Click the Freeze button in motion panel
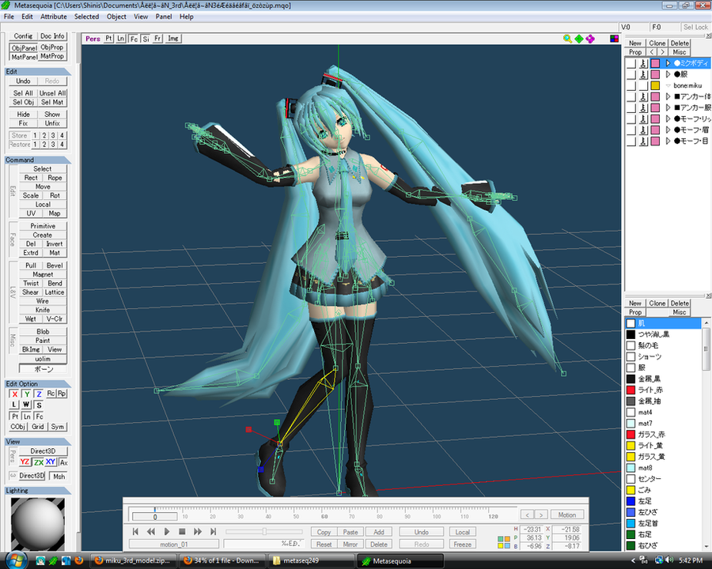 (x=462, y=544)
